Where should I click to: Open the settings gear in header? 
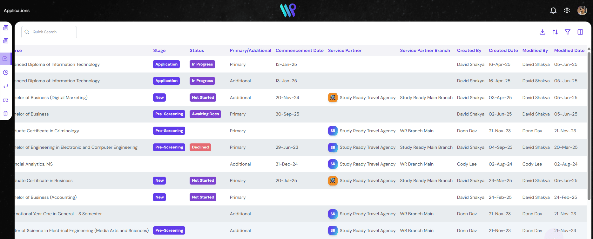point(567,10)
